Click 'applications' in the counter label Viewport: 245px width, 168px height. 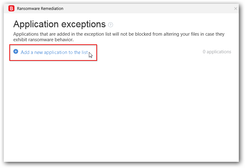(219, 52)
